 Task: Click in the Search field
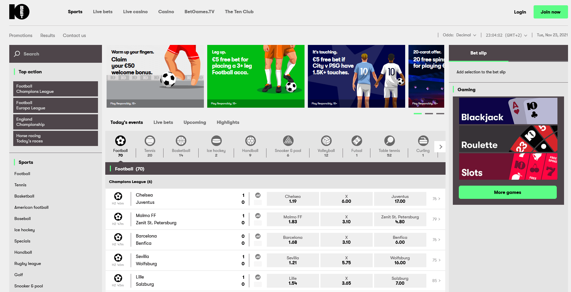[x=56, y=54]
